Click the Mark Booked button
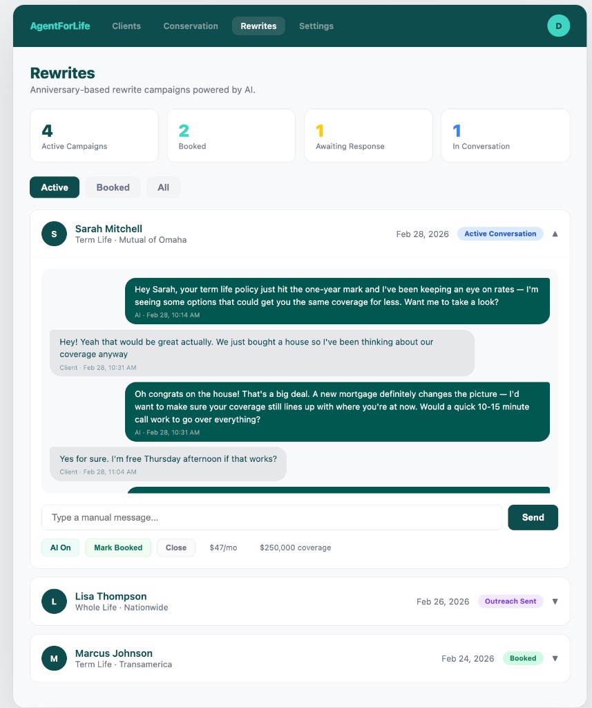 [x=118, y=548]
